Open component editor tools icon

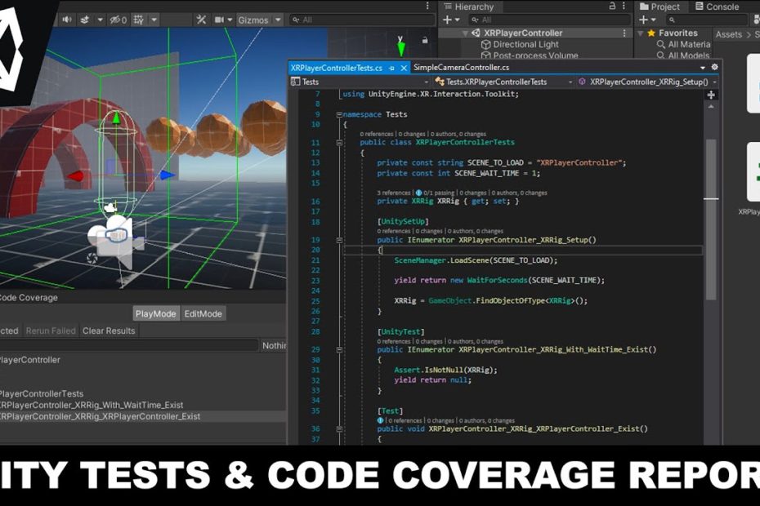pos(201,20)
